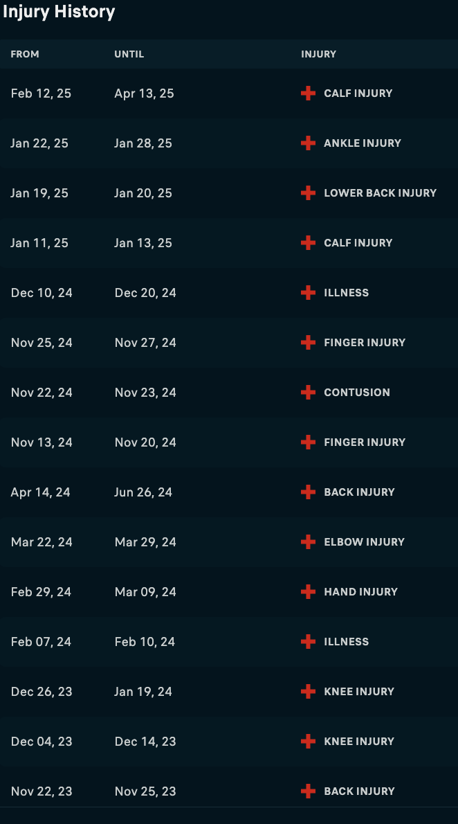
Task: Select the Nov 22, 23 Back Injury label
Action: (x=359, y=791)
